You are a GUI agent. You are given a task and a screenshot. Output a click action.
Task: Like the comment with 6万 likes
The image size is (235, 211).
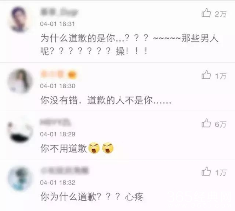206,123
